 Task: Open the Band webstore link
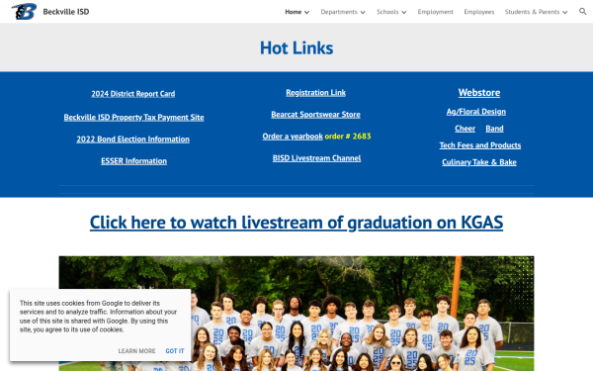point(495,129)
